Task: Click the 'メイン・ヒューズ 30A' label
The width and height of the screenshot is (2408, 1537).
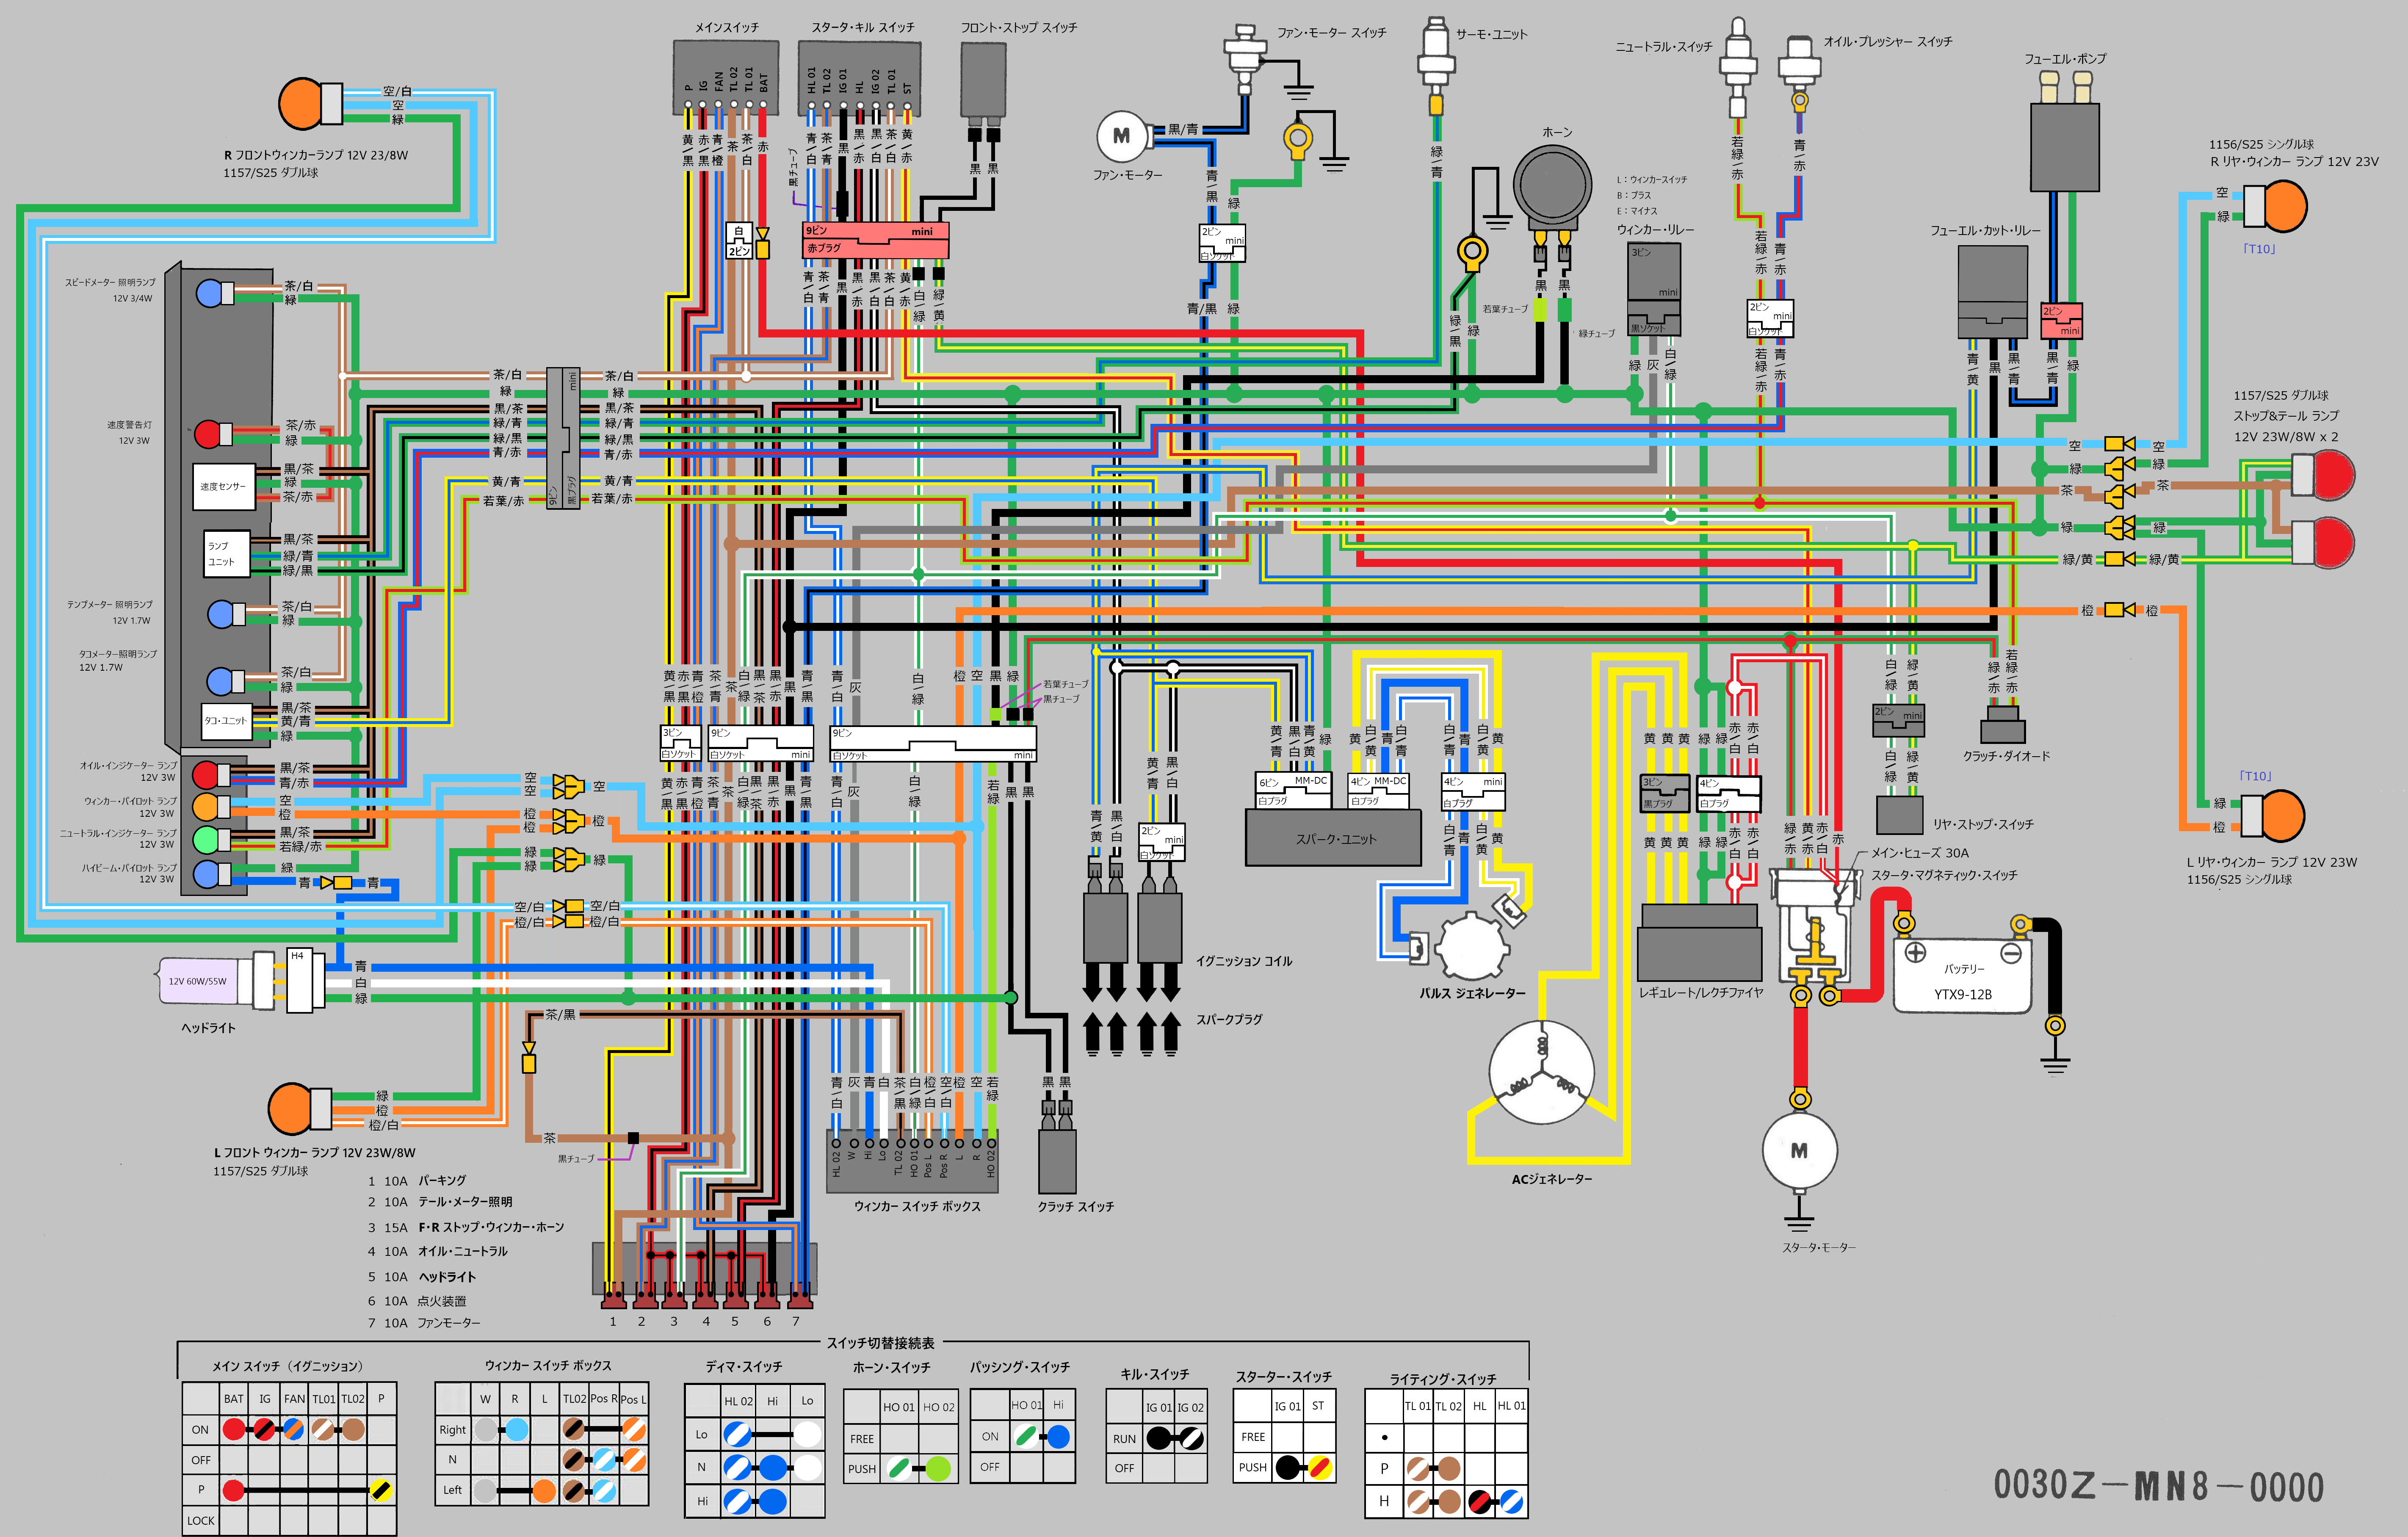Action: (x=1920, y=853)
